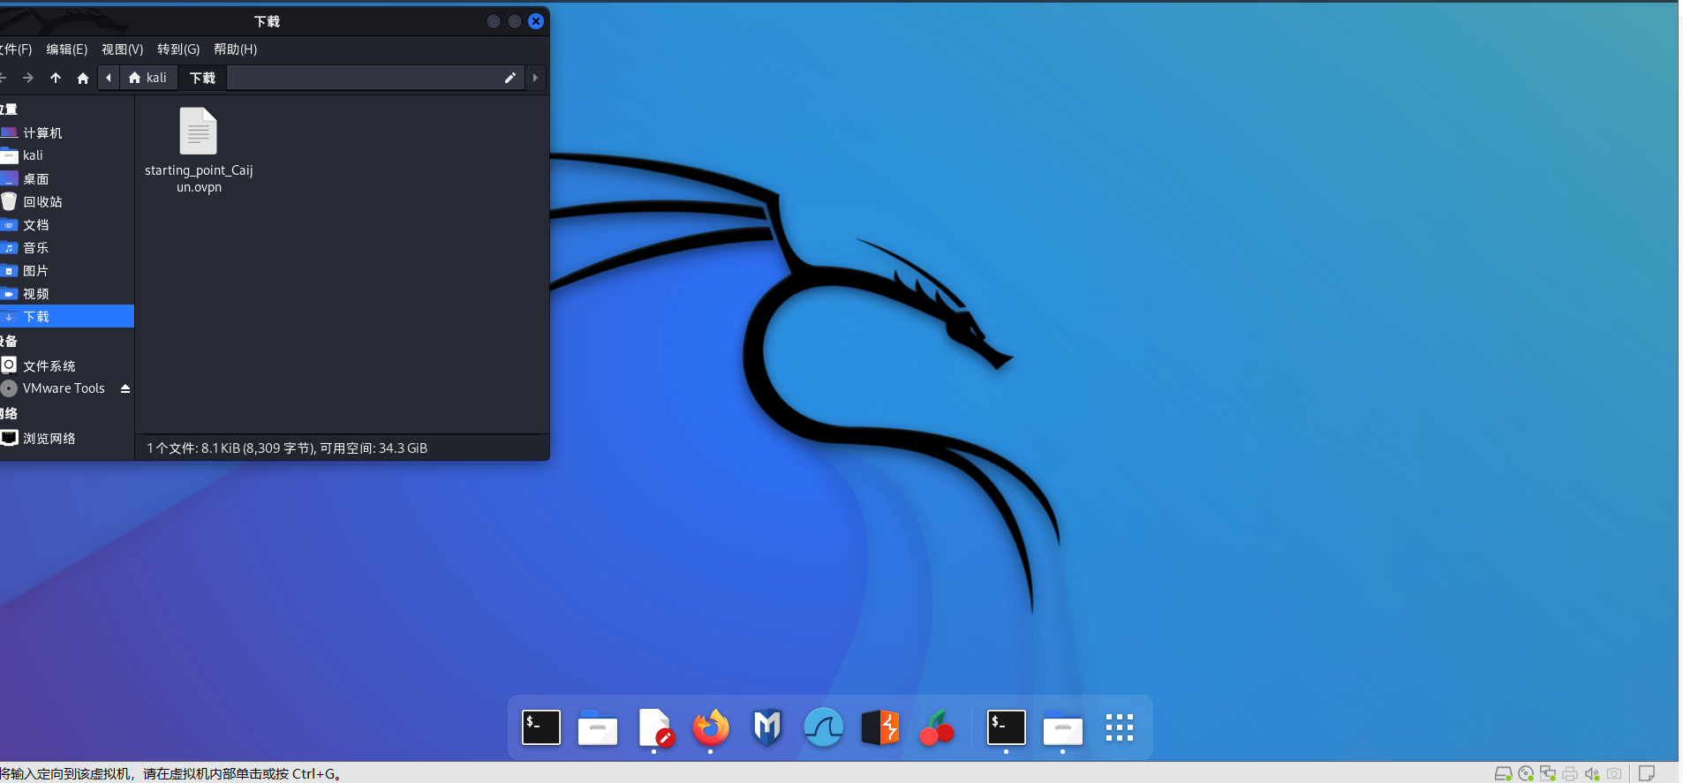
Task: Launch the first file manager icon in dock
Action: (598, 728)
